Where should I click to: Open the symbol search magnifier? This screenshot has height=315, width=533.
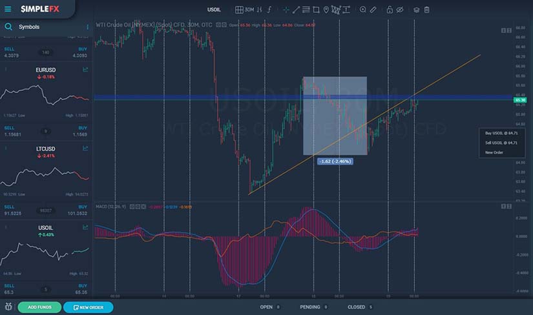[8, 26]
